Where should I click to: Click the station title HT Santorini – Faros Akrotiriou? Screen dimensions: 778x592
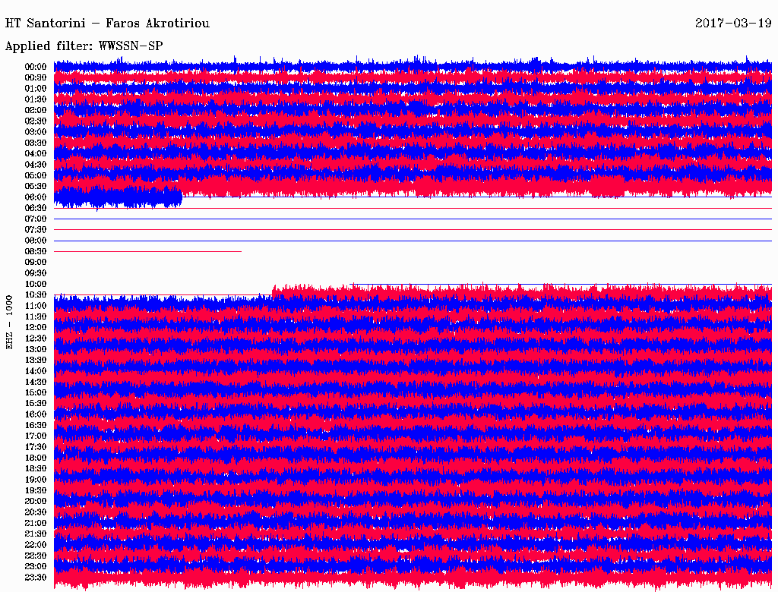pyautogui.click(x=107, y=24)
